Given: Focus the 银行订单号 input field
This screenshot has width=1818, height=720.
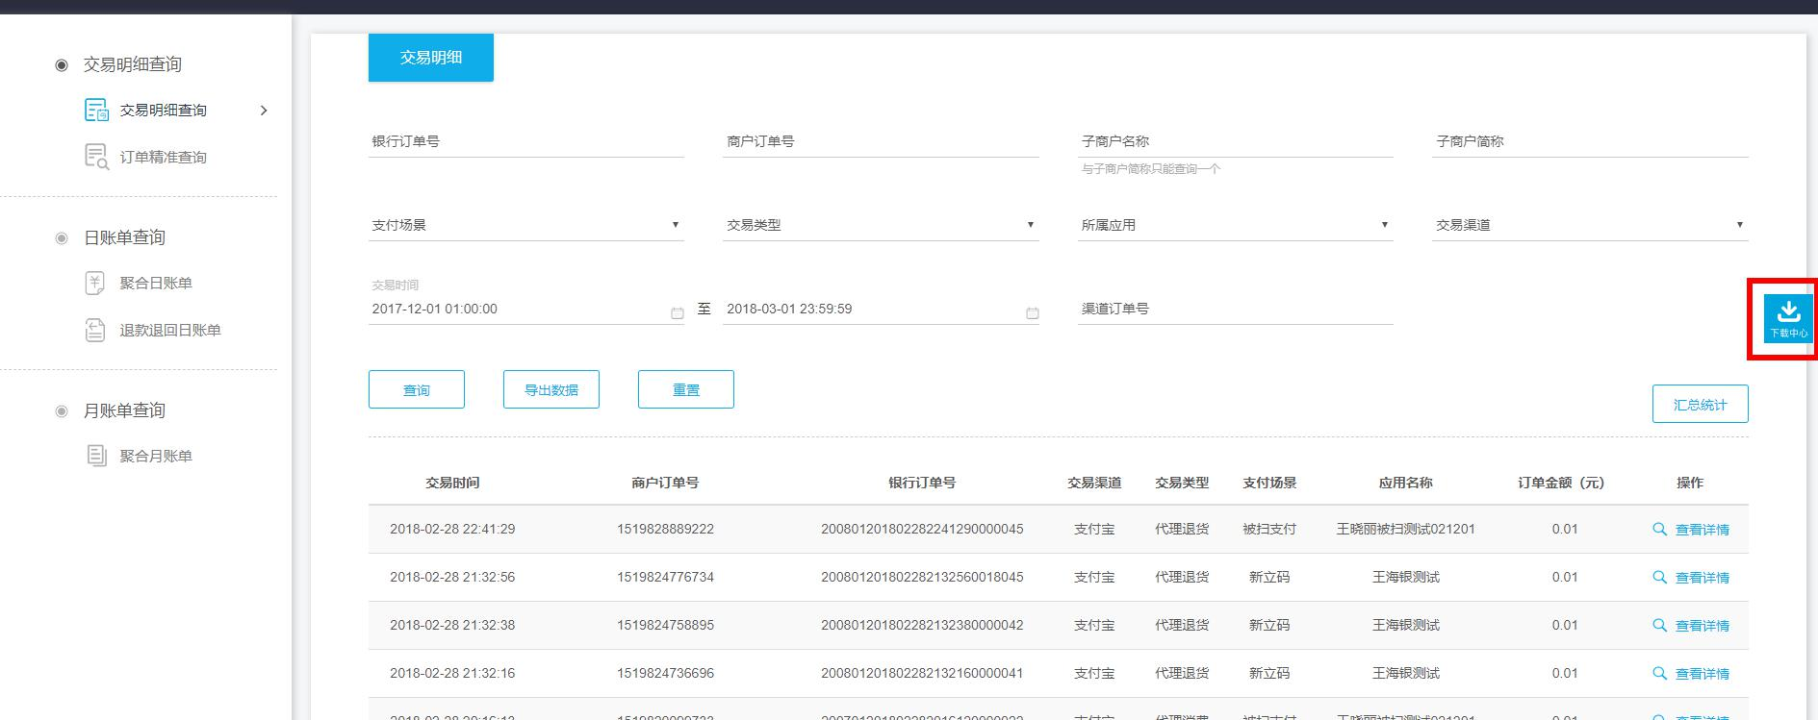Looking at the screenshot, I should [526, 141].
